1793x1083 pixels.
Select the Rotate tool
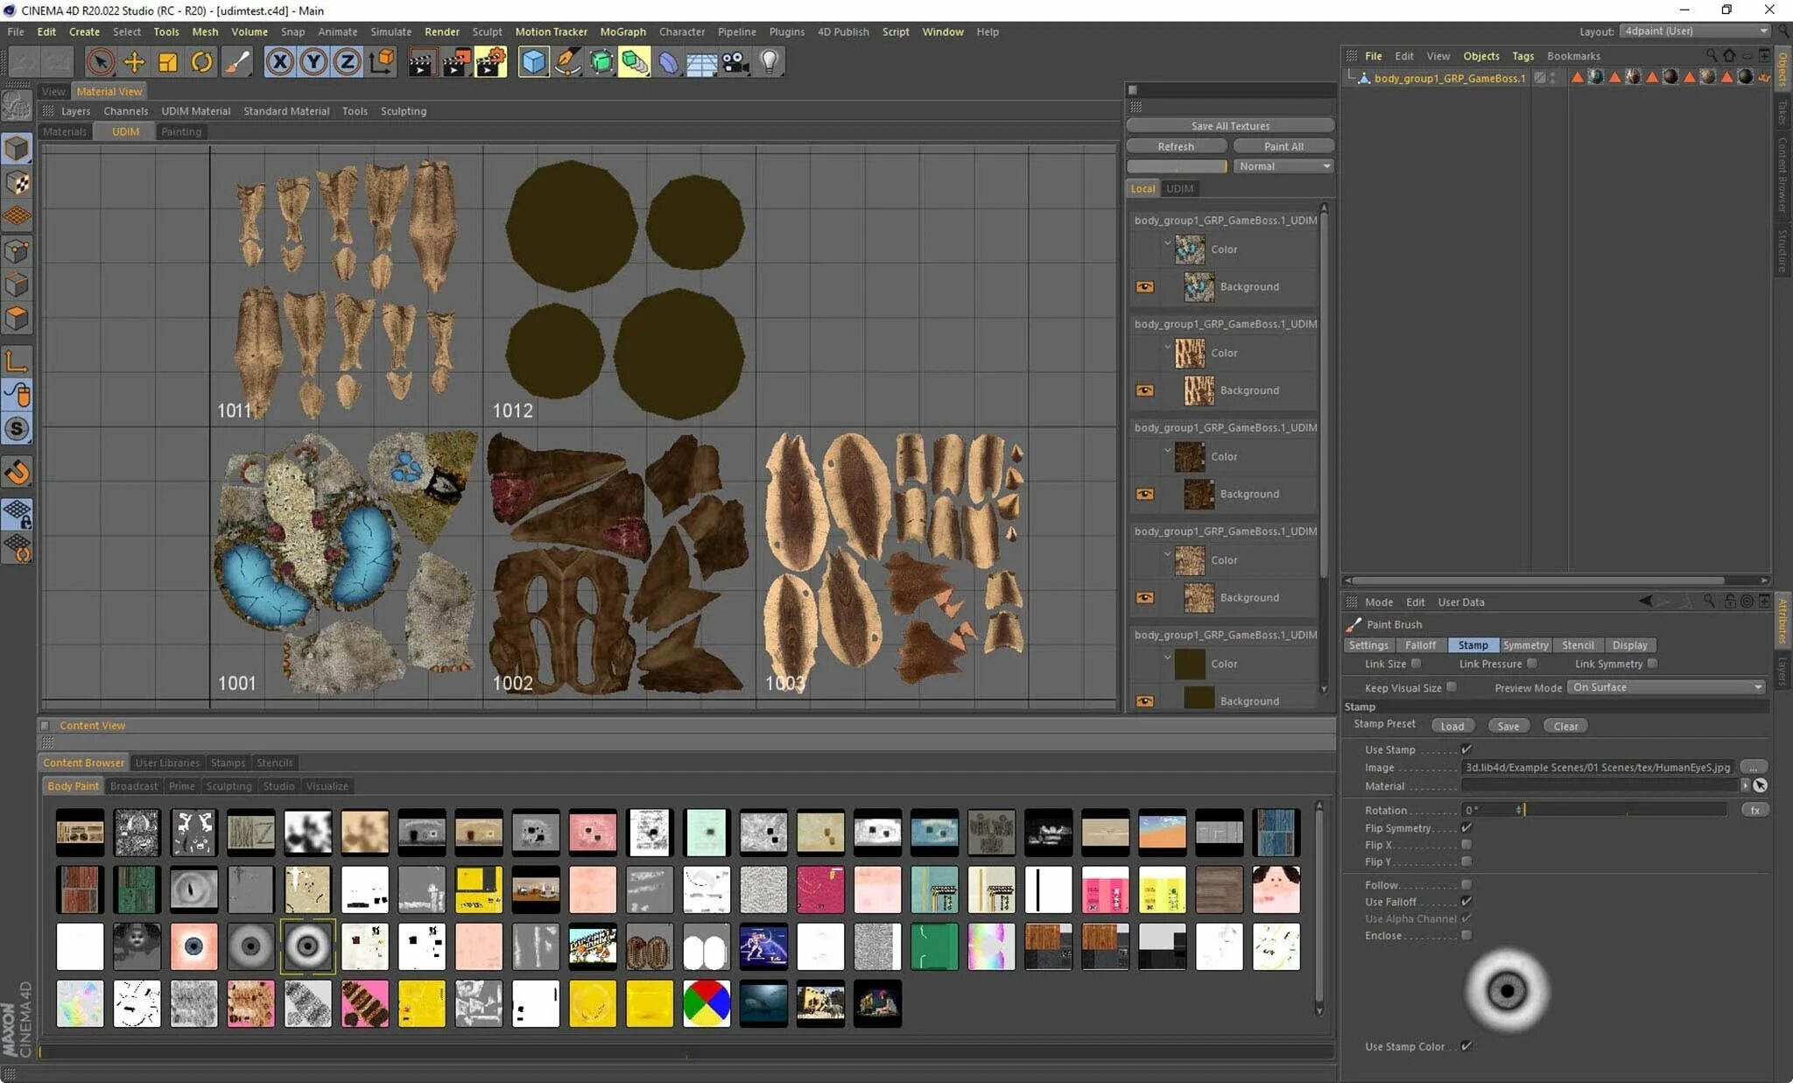click(202, 62)
